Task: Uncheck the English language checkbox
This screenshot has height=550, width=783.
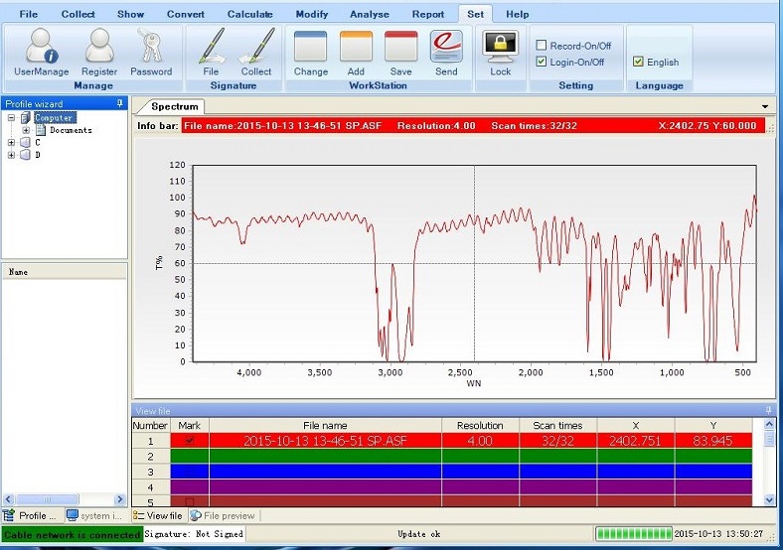Action: (638, 62)
